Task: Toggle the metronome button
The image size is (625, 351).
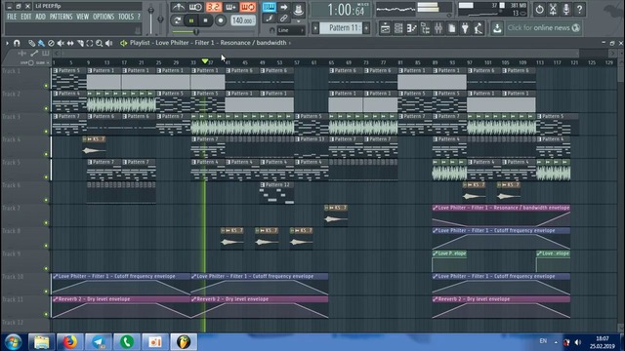Action: point(178,7)
